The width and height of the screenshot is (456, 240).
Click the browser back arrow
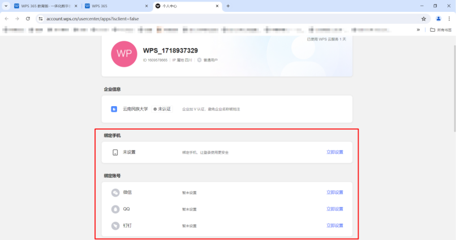pos(7,19)
